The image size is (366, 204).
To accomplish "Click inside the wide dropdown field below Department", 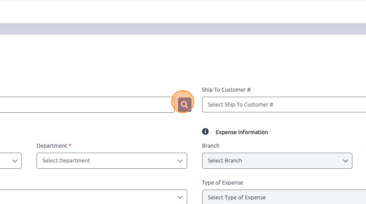I will (x=93, y=197).
